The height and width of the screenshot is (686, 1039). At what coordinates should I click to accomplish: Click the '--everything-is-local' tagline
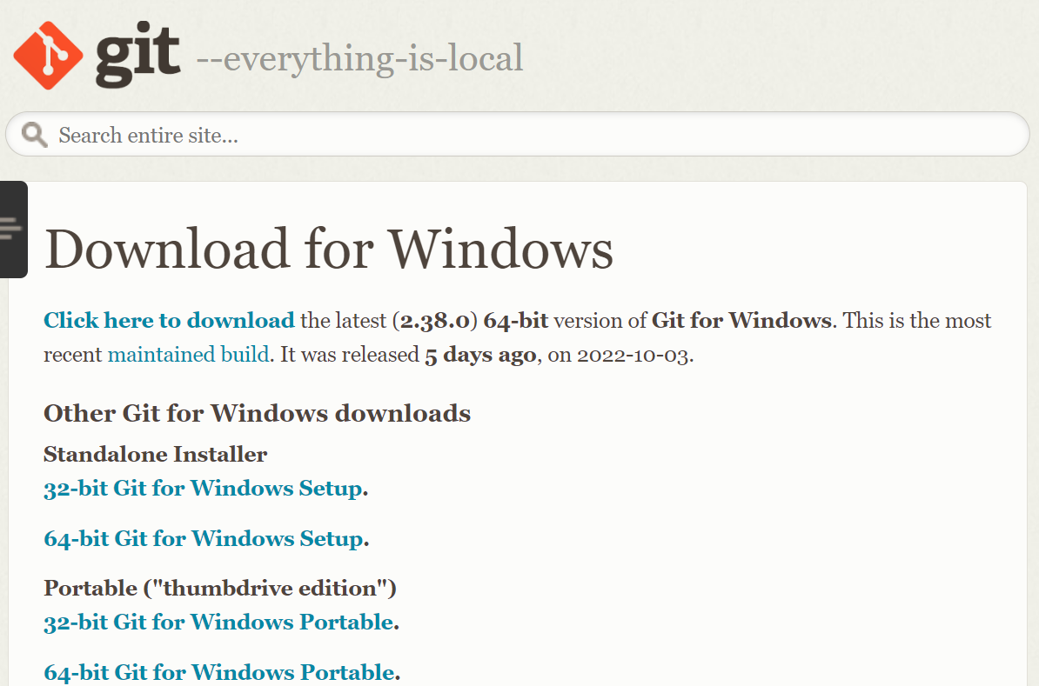359,58
